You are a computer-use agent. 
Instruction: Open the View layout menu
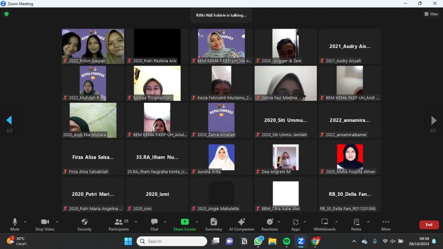tap(431, 14)
